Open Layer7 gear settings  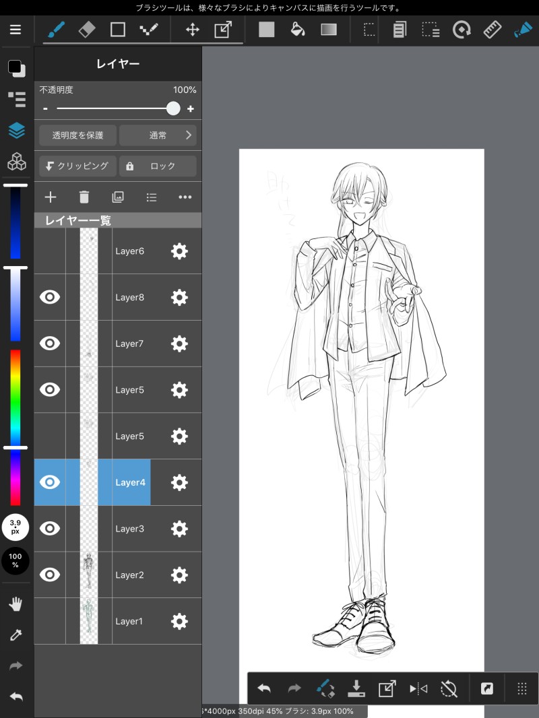[x=179, y=344]
